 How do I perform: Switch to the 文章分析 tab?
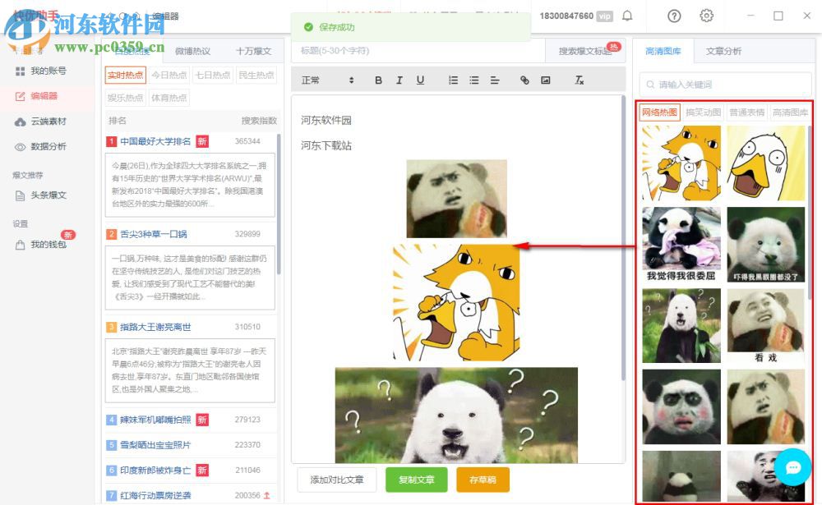point(723,51)
